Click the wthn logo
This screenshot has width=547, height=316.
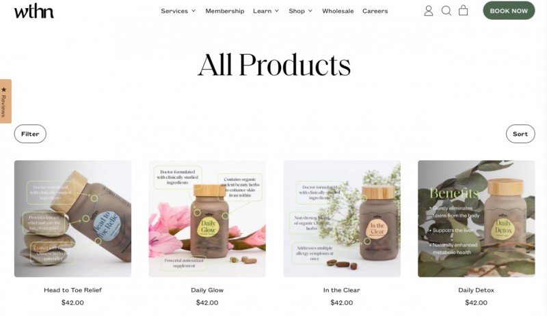(x=34, y=11)
